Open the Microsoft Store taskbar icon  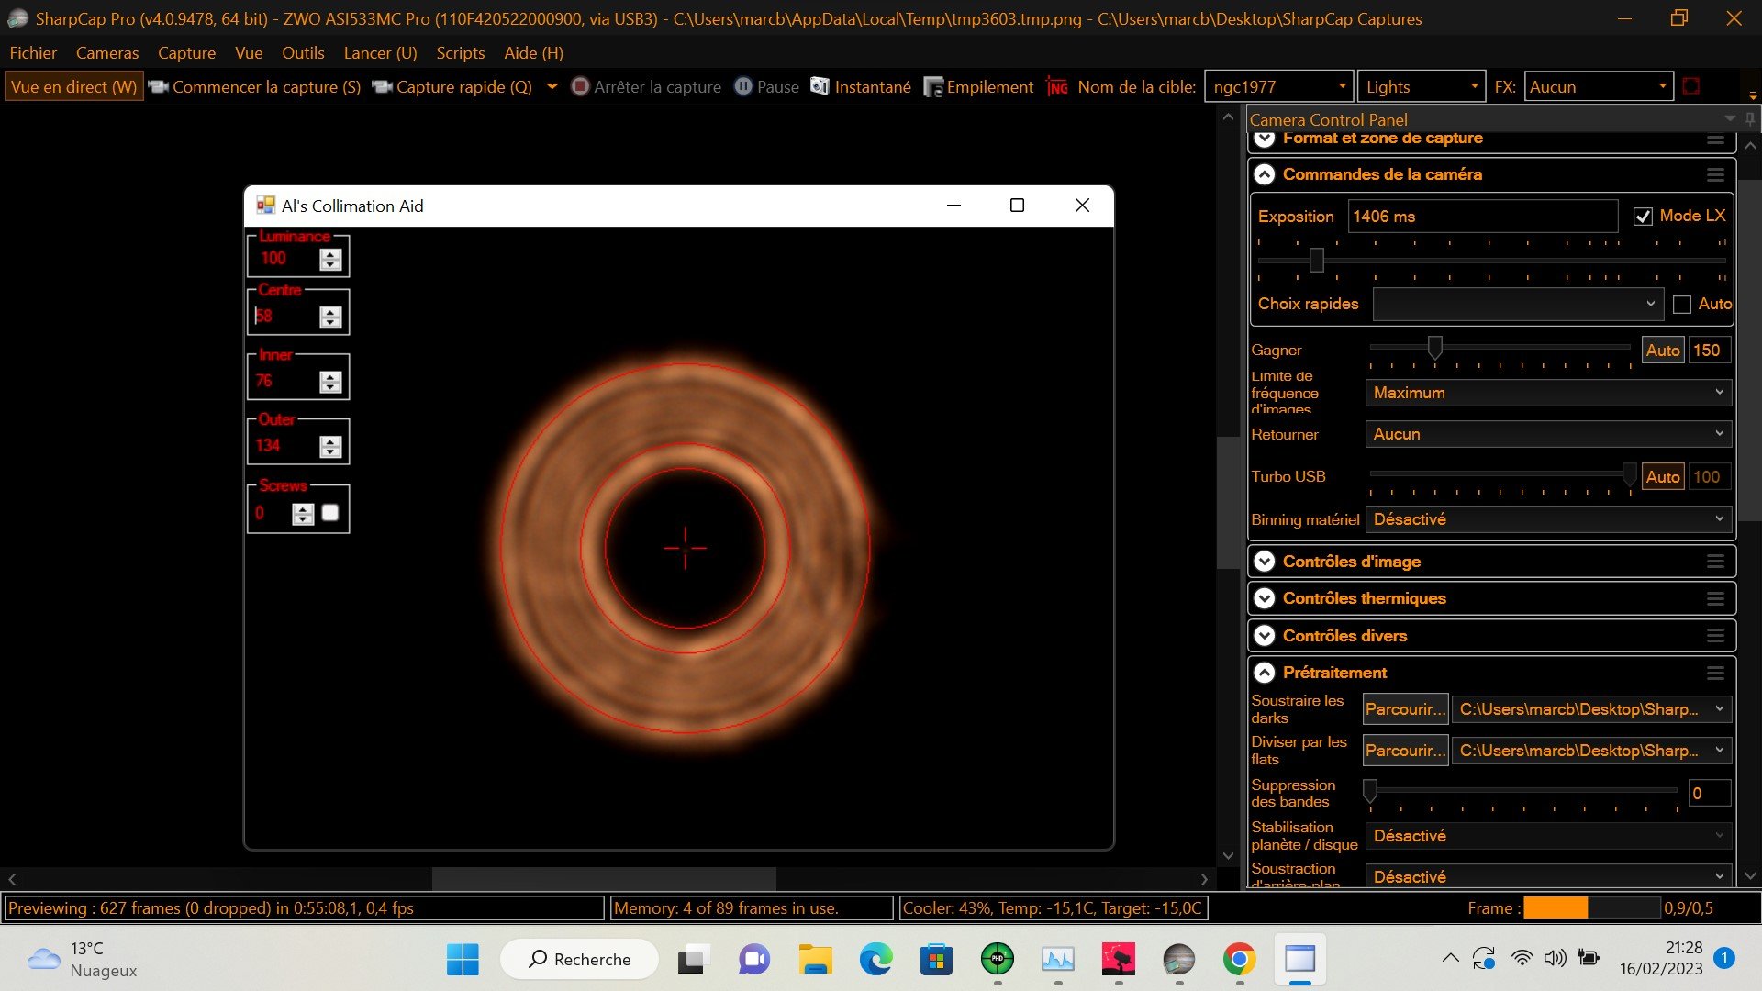(936, 960)
